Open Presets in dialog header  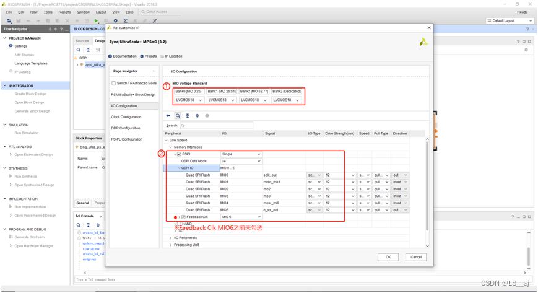[148, 56]
